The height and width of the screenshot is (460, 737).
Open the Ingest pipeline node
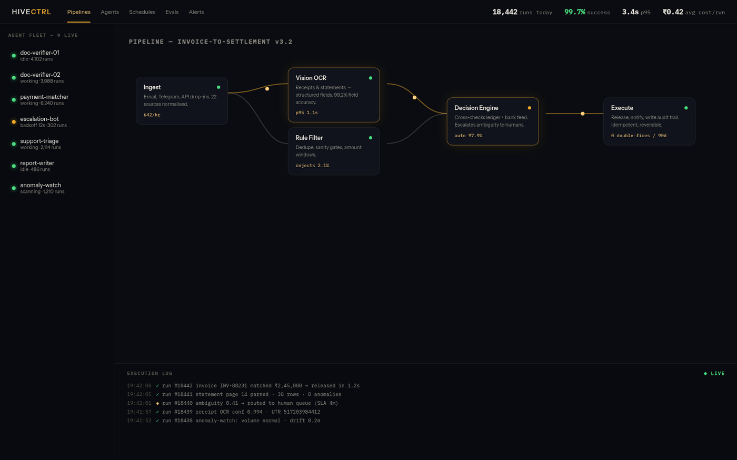pyautogui.click(x=182, y=100)
